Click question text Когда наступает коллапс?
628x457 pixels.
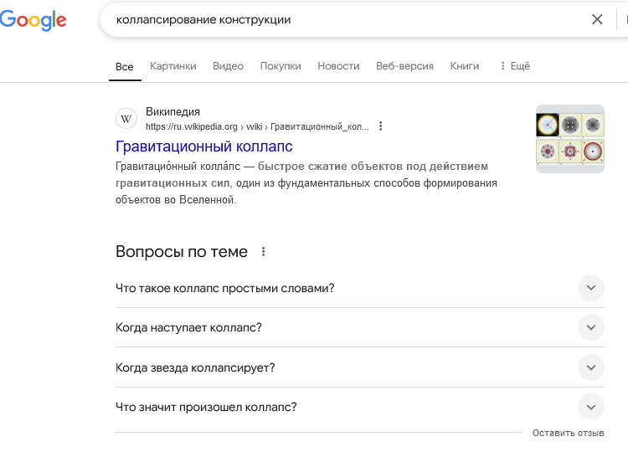point(188,328)
